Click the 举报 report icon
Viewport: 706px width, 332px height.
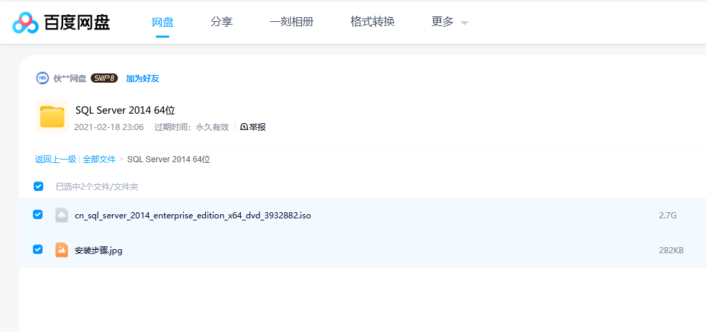point(244,127)
